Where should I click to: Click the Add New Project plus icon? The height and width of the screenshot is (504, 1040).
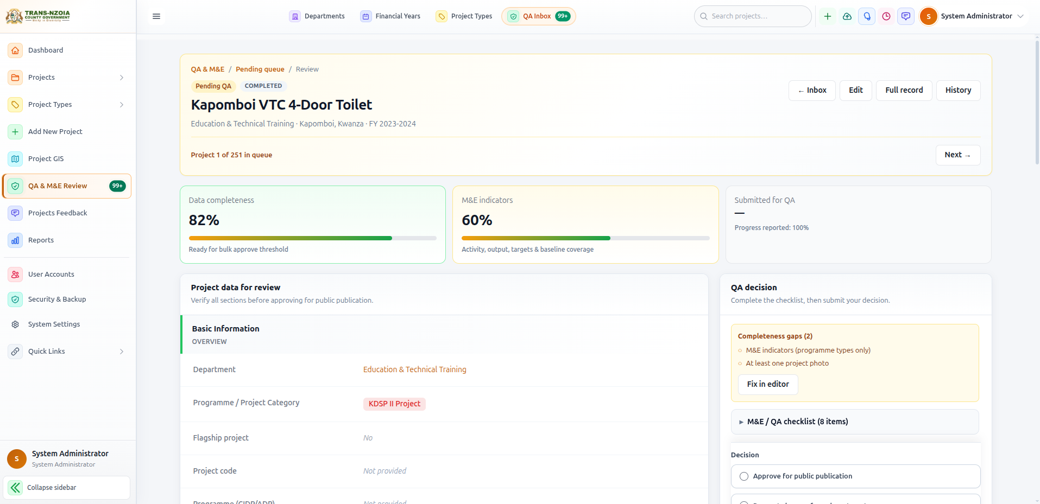[x=15, y=132]
